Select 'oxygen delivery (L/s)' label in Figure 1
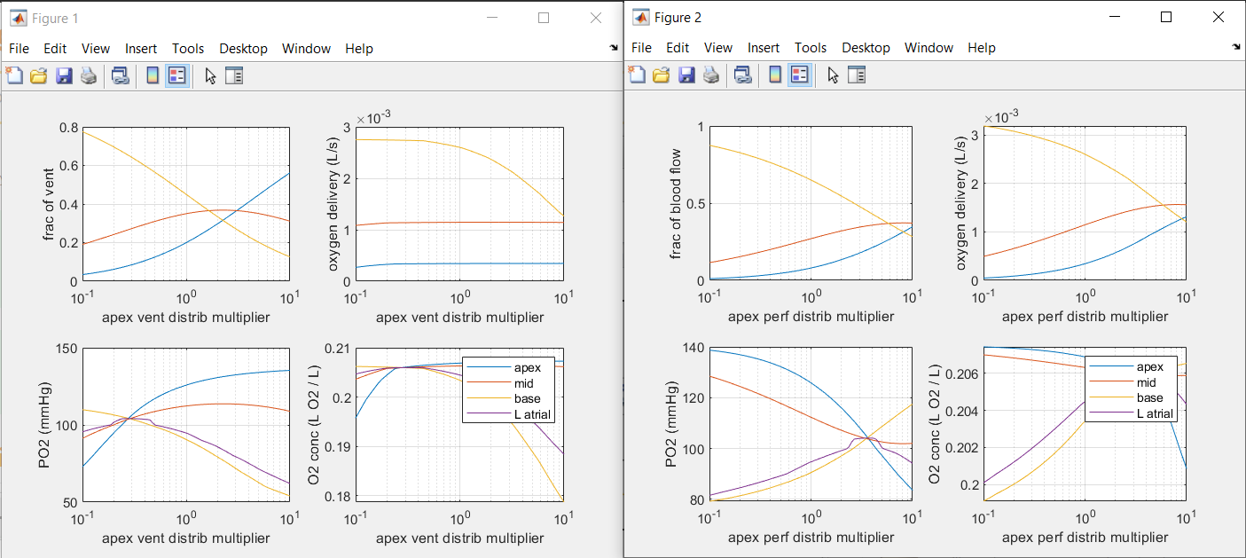This screenshot has width=1246, height=558. (335, 204)
